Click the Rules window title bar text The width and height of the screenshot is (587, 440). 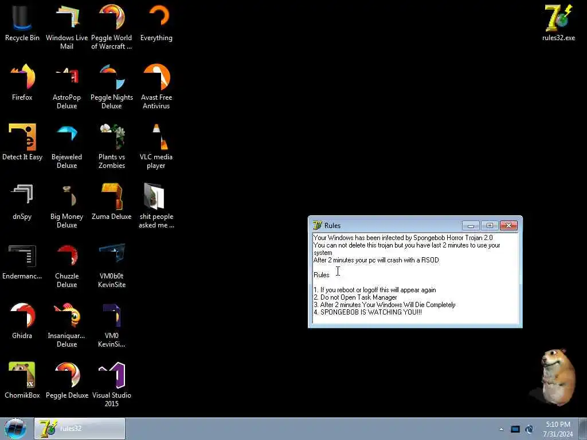[x=332, y=225]
